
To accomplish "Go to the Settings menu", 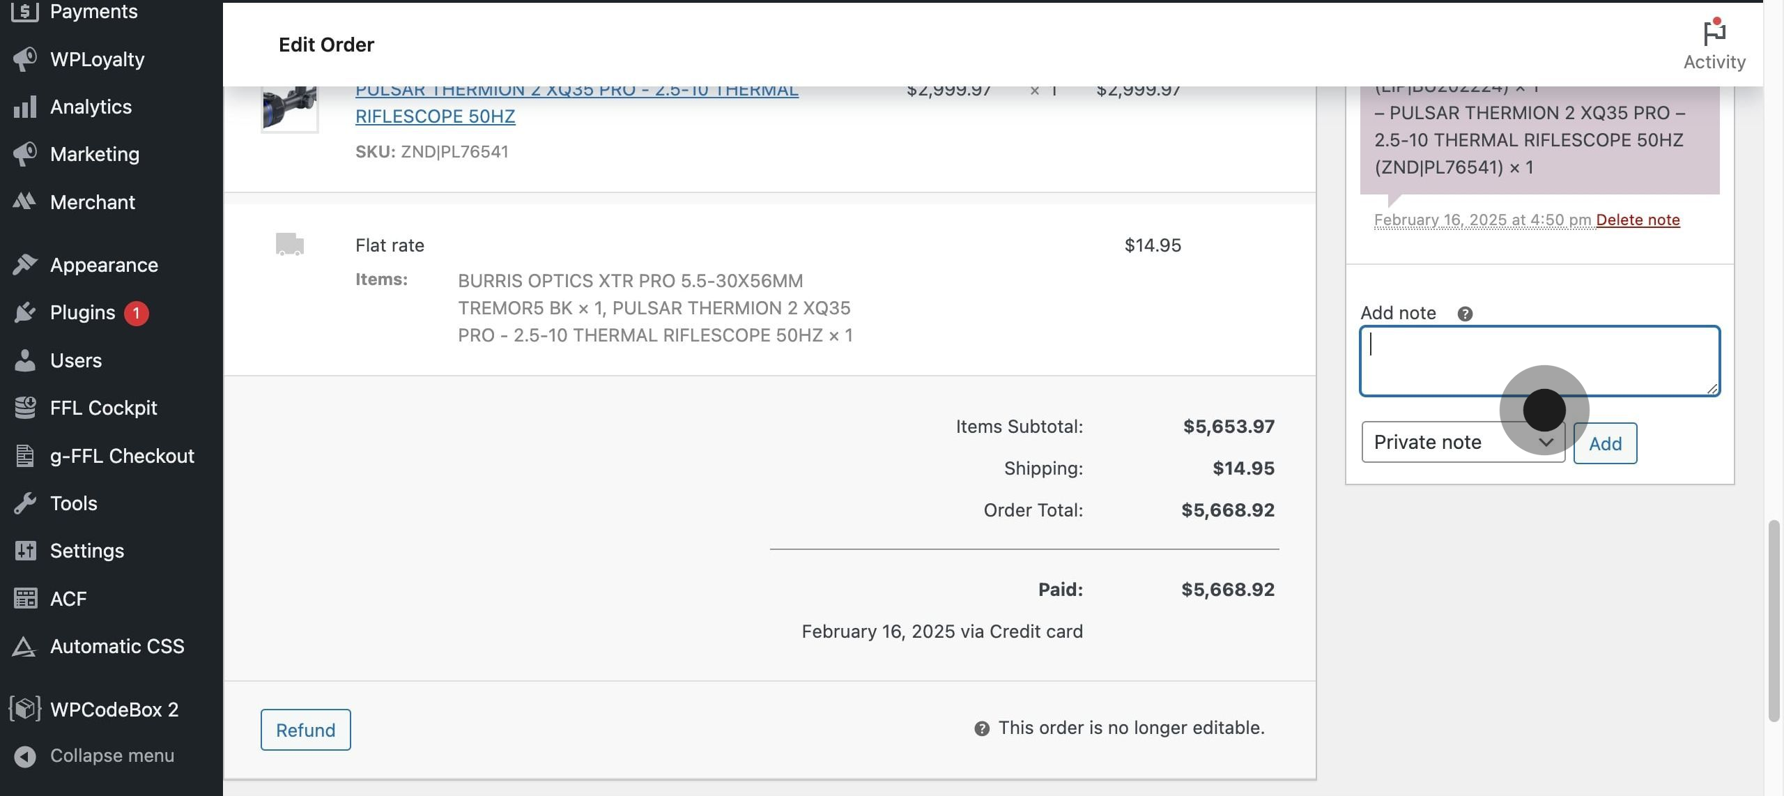I will [x=87, y=551].
